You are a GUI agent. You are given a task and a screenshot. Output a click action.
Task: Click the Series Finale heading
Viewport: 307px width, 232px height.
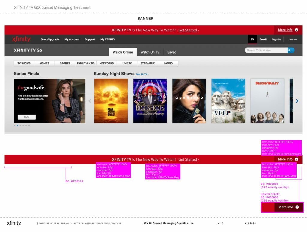[x=26, y=74]
